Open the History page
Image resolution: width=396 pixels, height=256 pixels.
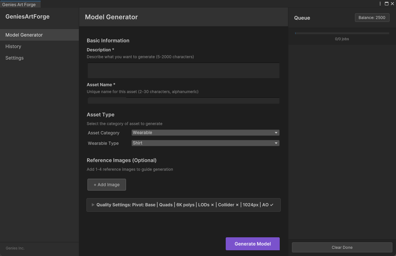(x=13, y=46)
